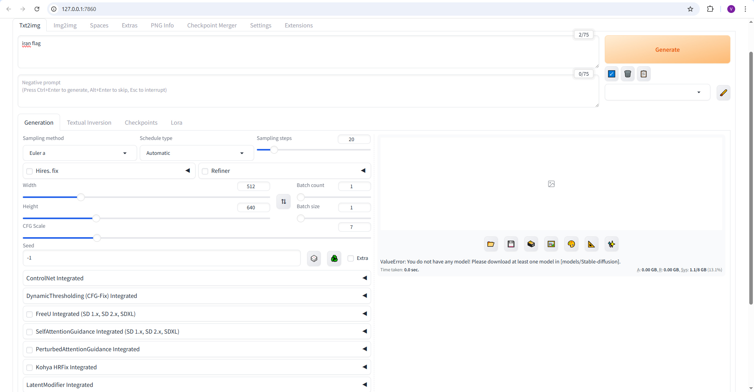
Task: Click the clipboard apply styles icon
Action: pyautogui.click(x=644, y=74)
